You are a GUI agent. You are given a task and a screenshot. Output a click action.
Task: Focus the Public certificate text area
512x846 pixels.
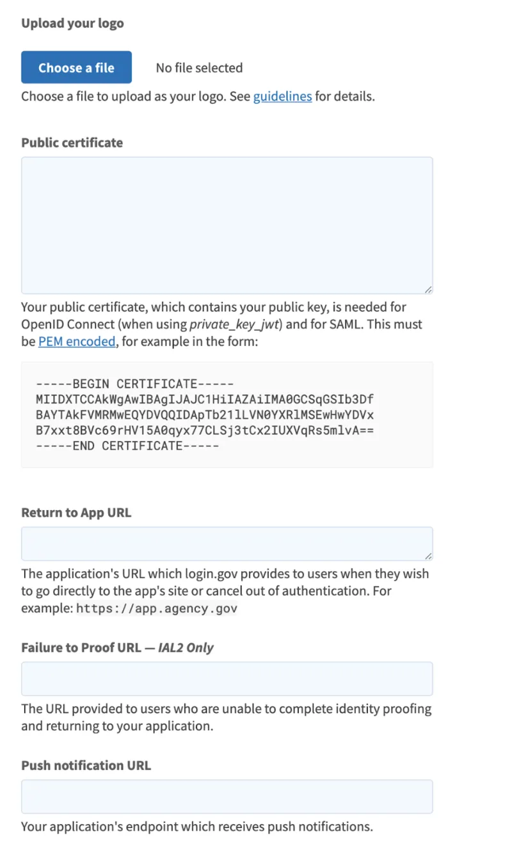pyautogui.click(x=227, y=225)
